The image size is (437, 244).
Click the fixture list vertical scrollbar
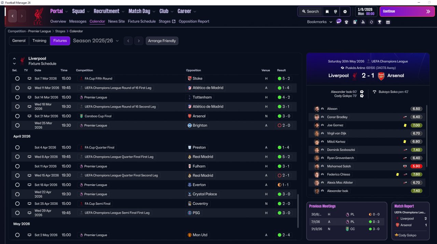pyautogui.click(x=298, y=211)
